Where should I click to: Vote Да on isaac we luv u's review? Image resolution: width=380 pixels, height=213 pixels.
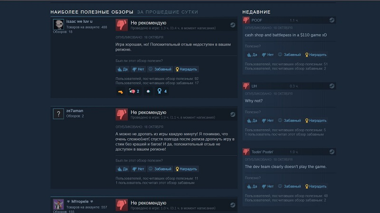[123, 69]
